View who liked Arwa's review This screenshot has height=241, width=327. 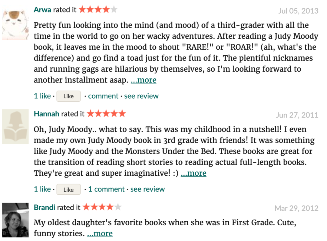pyautogui.click(x=42, y=96)
